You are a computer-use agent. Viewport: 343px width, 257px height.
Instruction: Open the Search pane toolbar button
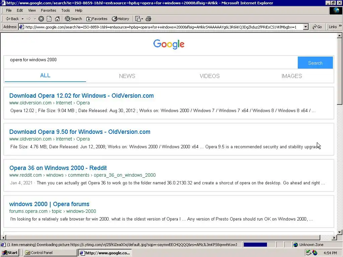coord(73,19)
